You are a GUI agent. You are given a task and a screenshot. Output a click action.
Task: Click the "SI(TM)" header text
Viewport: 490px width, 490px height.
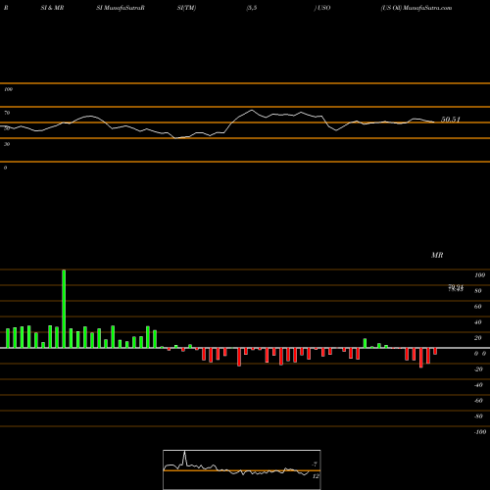(186, 8)
